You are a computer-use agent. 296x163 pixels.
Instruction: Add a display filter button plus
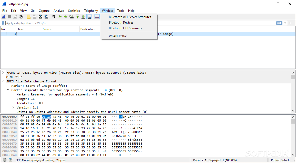click(x=290, y=23)
